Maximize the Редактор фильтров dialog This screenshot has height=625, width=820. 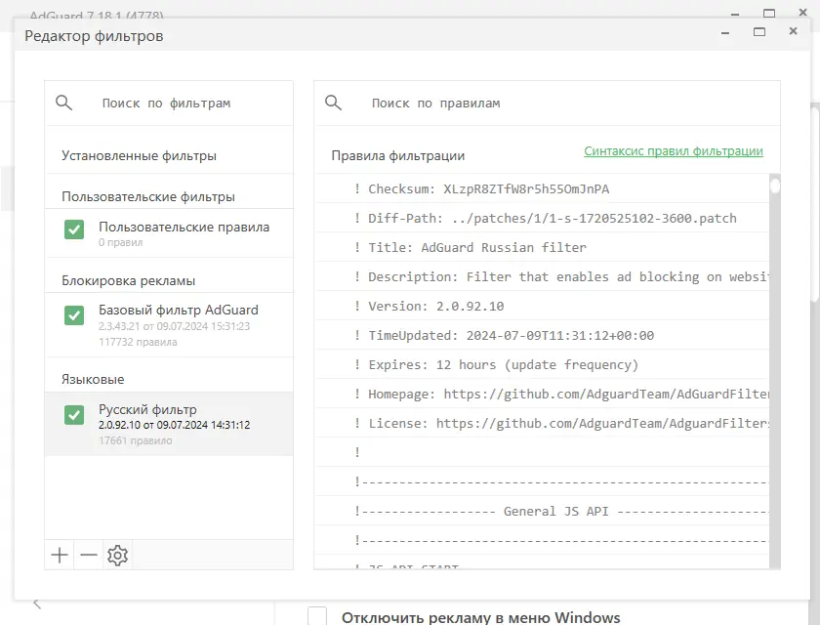(758, 32)
